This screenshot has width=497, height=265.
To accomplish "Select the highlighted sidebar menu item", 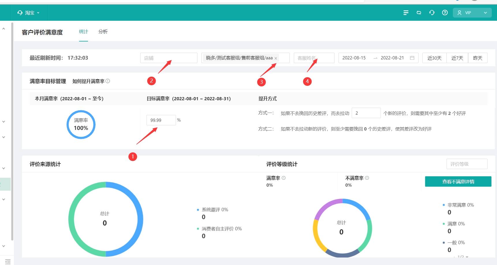I will click(5, 184).
